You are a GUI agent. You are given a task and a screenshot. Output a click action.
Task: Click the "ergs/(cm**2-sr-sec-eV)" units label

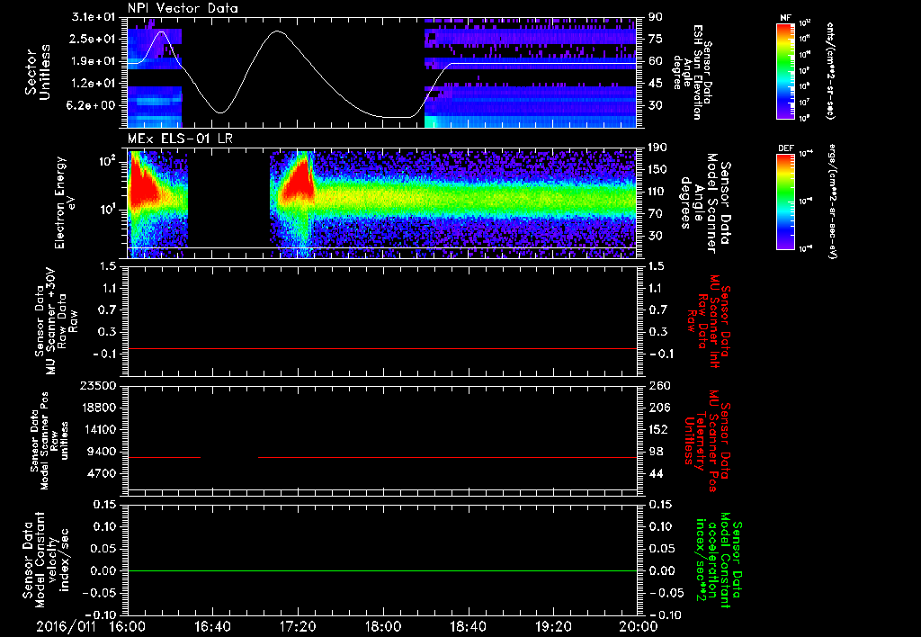click(x=832, y=202)
